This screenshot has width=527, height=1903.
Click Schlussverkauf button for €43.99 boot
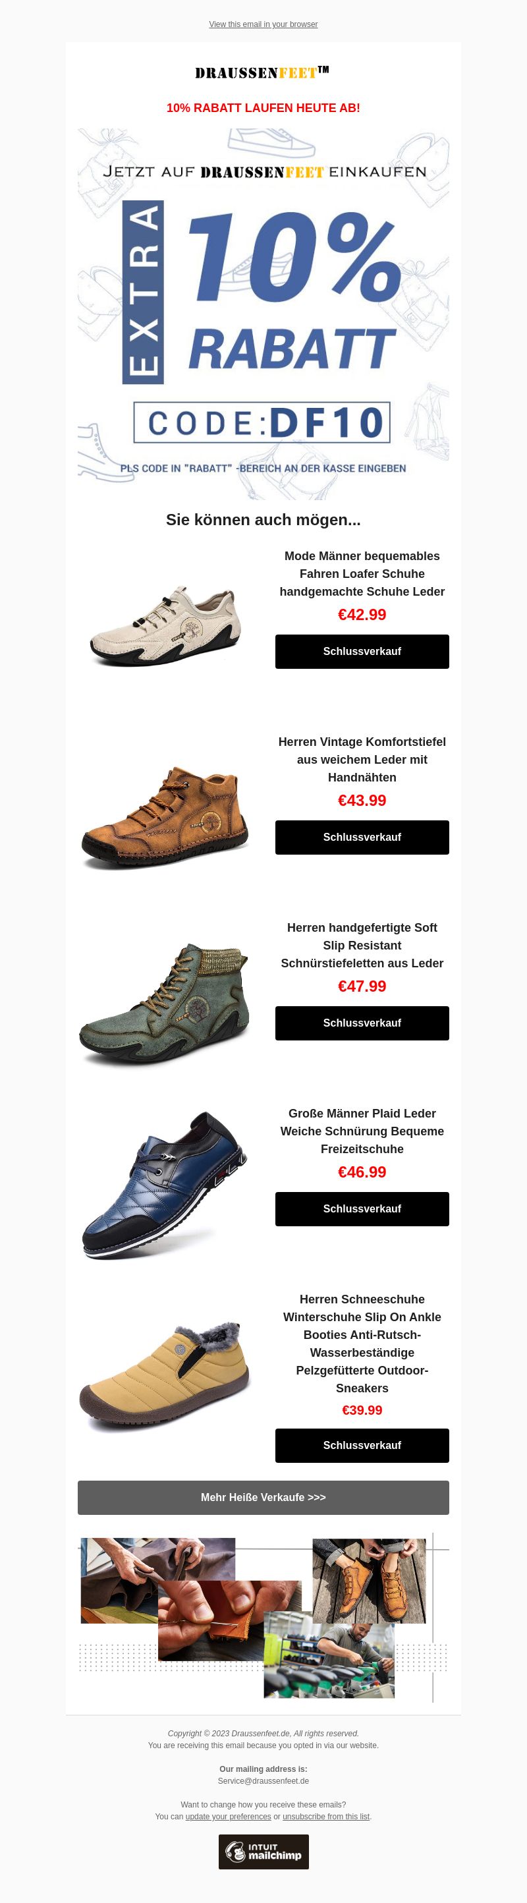[x=362, y=838]
